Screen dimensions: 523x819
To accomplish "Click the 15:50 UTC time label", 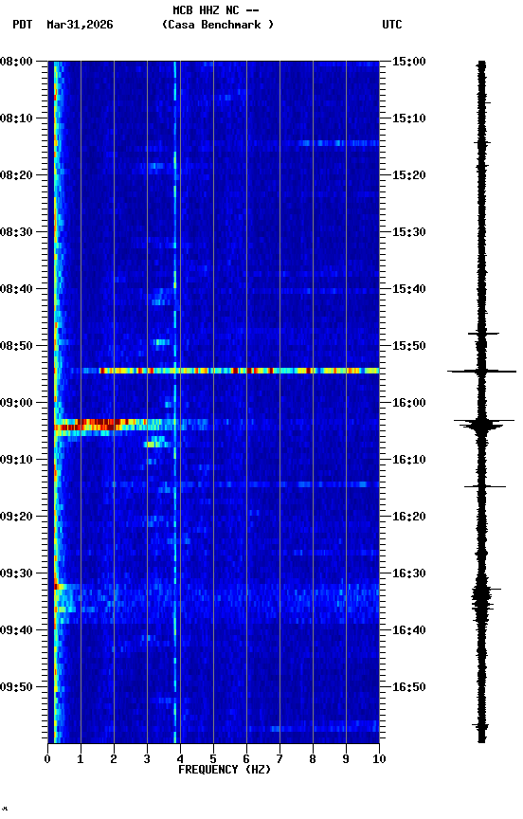I will click(x=409, y=346).
